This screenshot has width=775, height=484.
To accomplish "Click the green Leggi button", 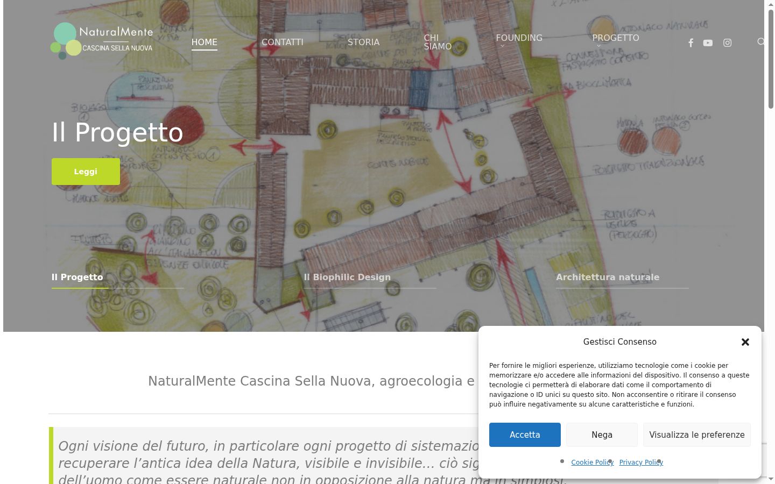I will (x=86, y=172).
